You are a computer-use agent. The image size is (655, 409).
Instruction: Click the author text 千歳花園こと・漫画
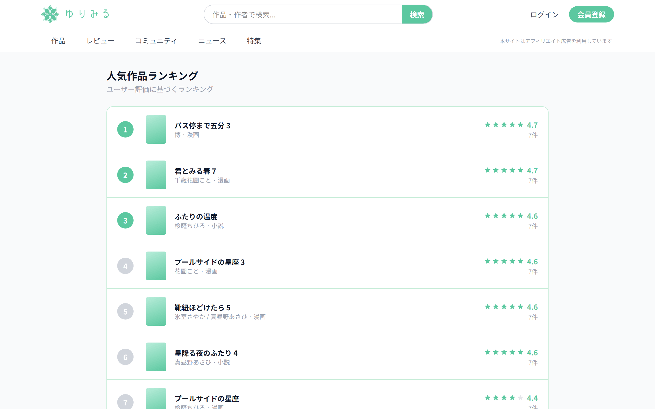tap(202, 180)
